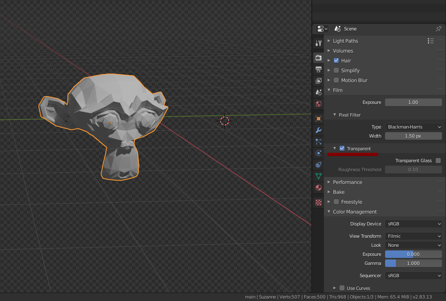Click Light Paths panel drag grip
This screenshot has height=301, width=446.
[440, 41]
